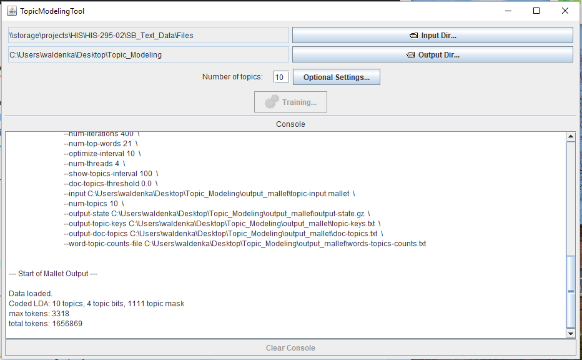Select the output directory path field
Image resolution: width=582 pixels, height=360 pixels.
coord(148,55)
